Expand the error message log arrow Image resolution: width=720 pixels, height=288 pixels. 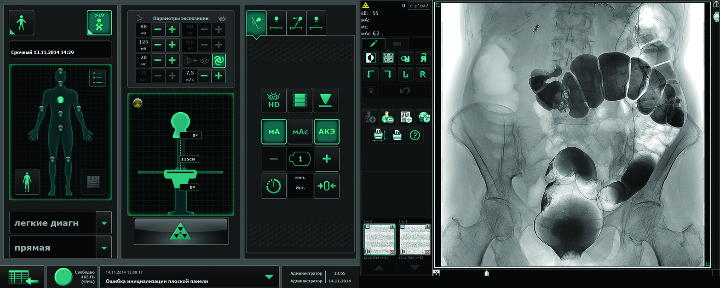(269, 276)
